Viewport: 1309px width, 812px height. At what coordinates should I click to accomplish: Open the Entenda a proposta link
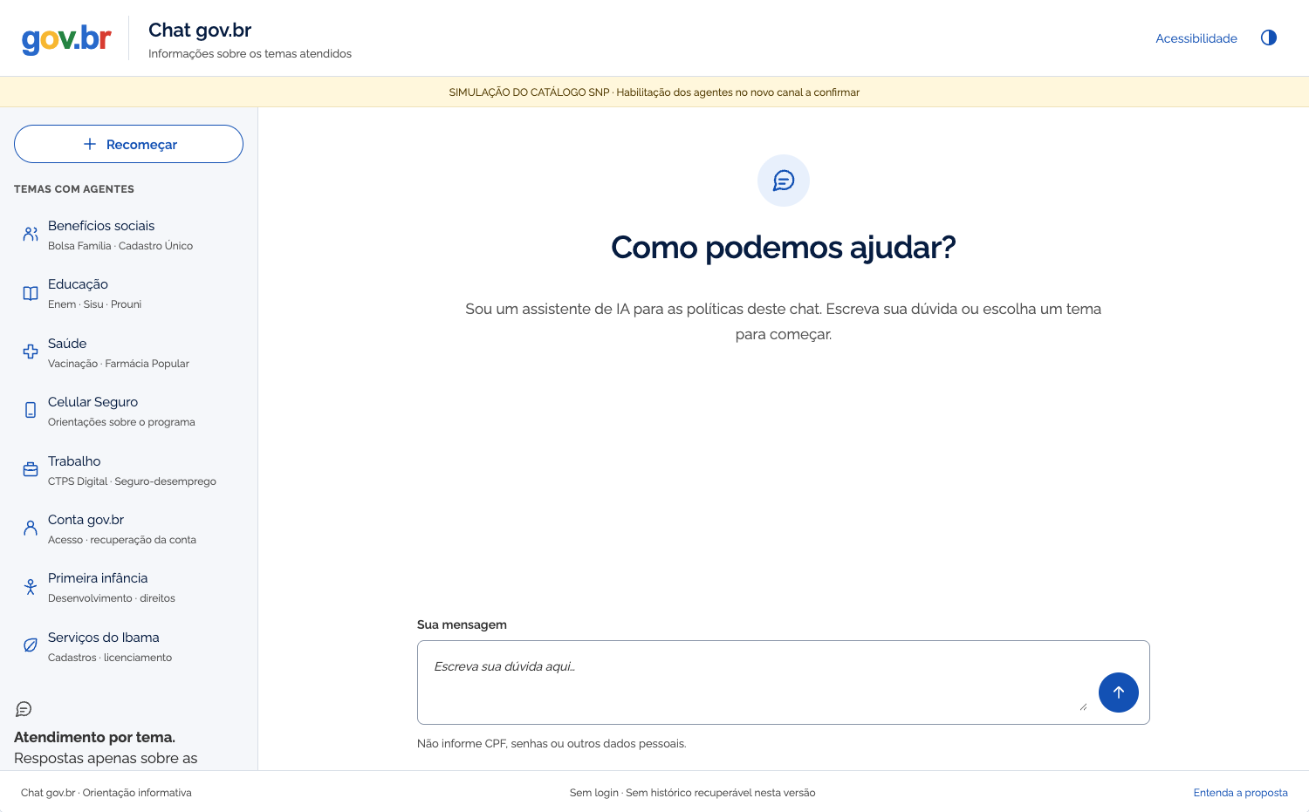(1240, 793)
